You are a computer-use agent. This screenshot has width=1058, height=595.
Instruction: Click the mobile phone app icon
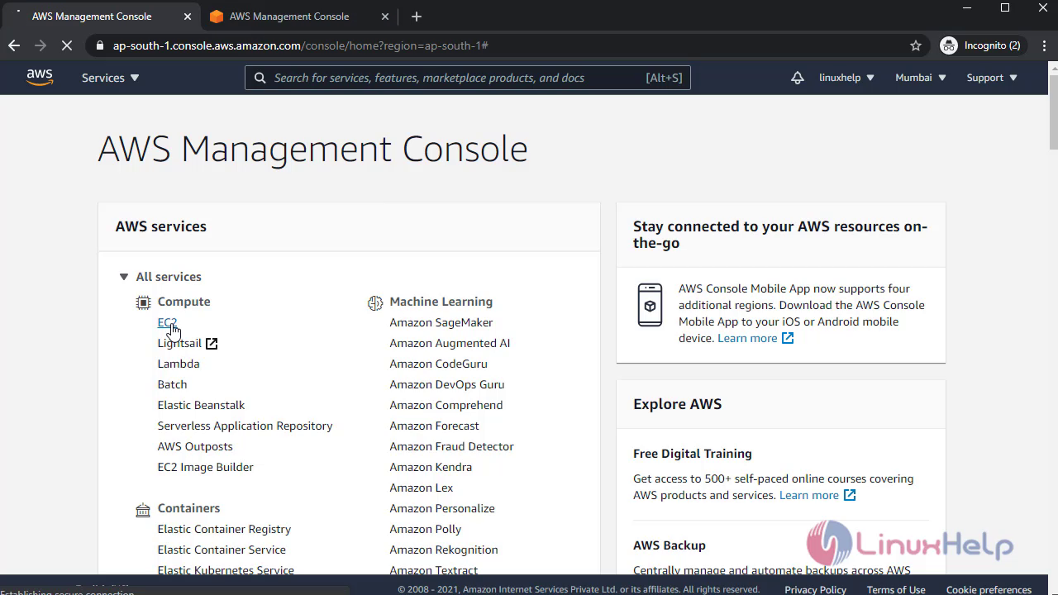(651, 305)
